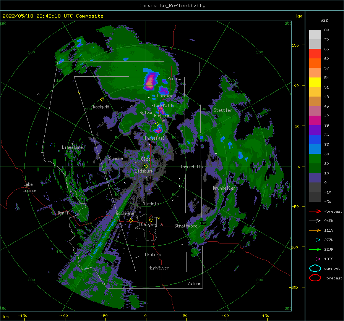The image size is (344, 321).
Task: Select the gray 70-65 dBZ swatch
Action: (x=315, y=44)
